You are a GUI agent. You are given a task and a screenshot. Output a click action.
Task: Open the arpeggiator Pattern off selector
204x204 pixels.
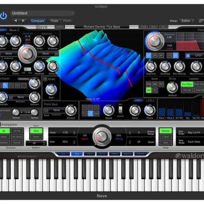coord(36,143)
